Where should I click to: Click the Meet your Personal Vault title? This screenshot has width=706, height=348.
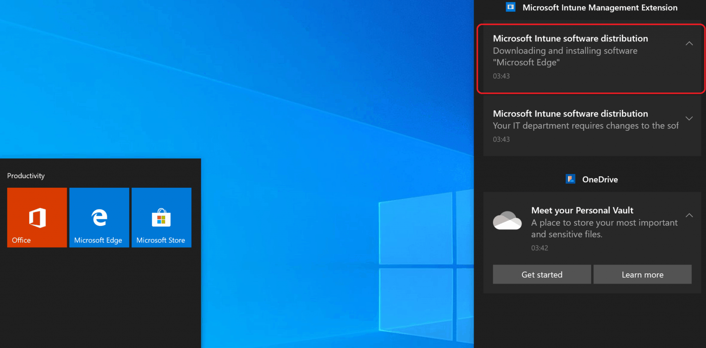point(582,210)
